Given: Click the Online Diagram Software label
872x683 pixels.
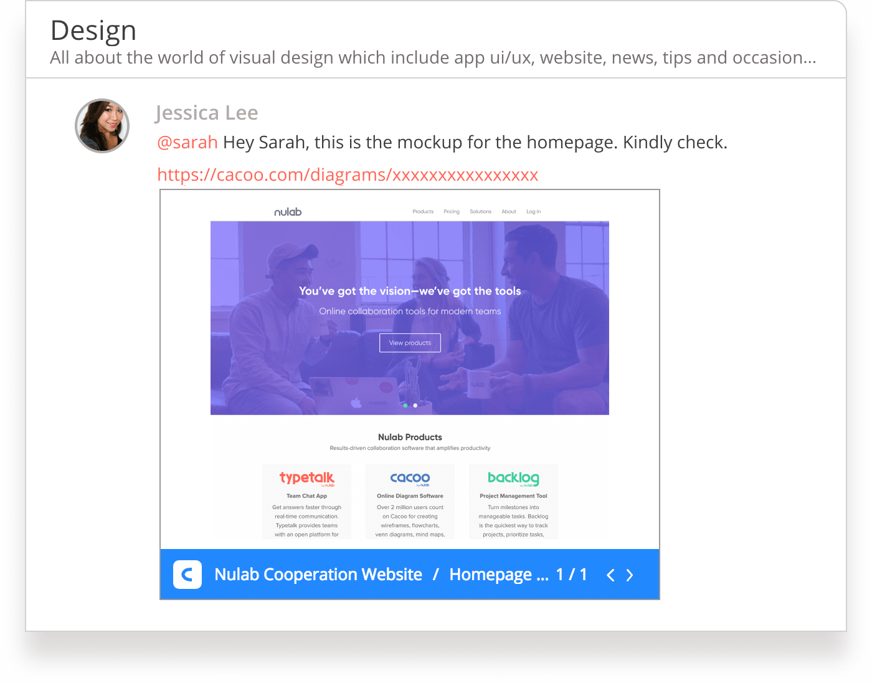Looking at the screenshot, I should 410,496.
